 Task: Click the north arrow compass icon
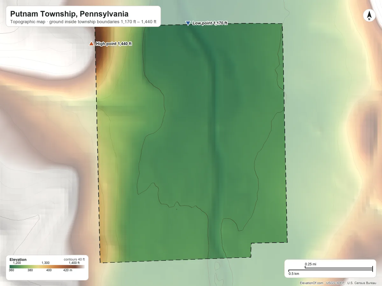point(369,16)
